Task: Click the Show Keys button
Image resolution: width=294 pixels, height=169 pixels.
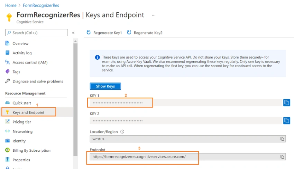Action: coord(105,86)
